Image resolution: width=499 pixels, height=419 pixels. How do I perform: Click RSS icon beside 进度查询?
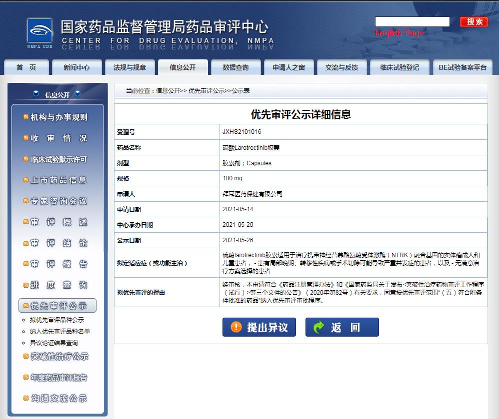26,285
